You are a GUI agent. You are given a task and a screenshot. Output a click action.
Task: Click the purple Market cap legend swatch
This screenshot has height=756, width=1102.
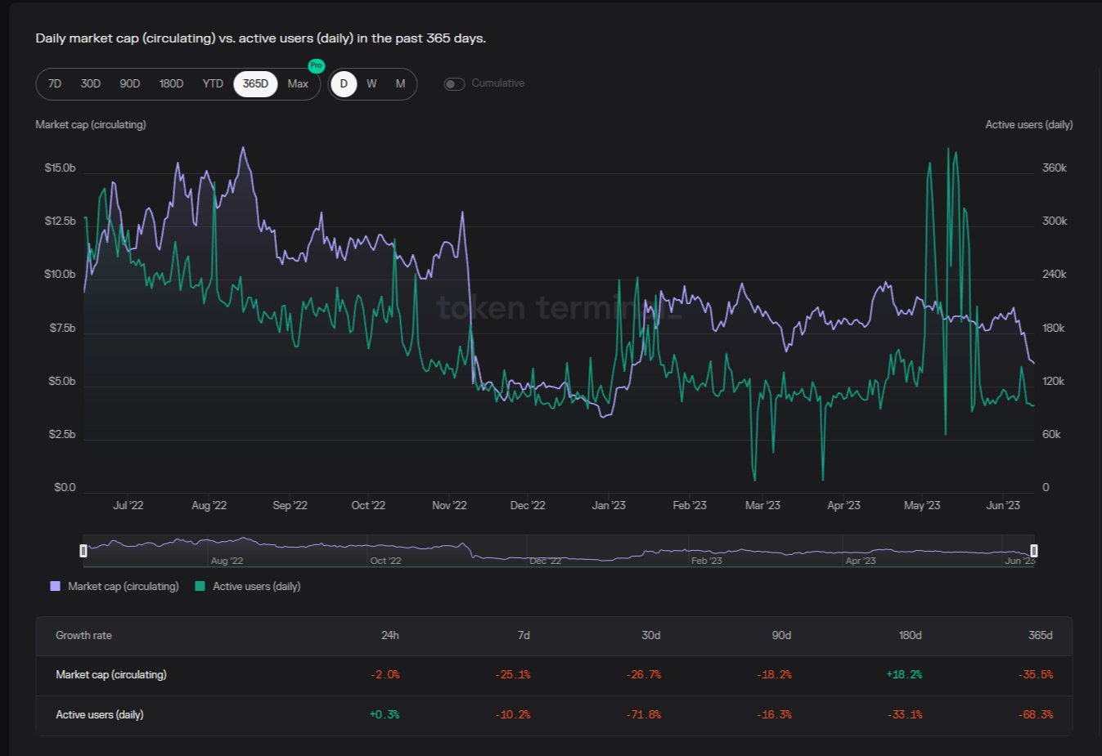coord(56,587)
